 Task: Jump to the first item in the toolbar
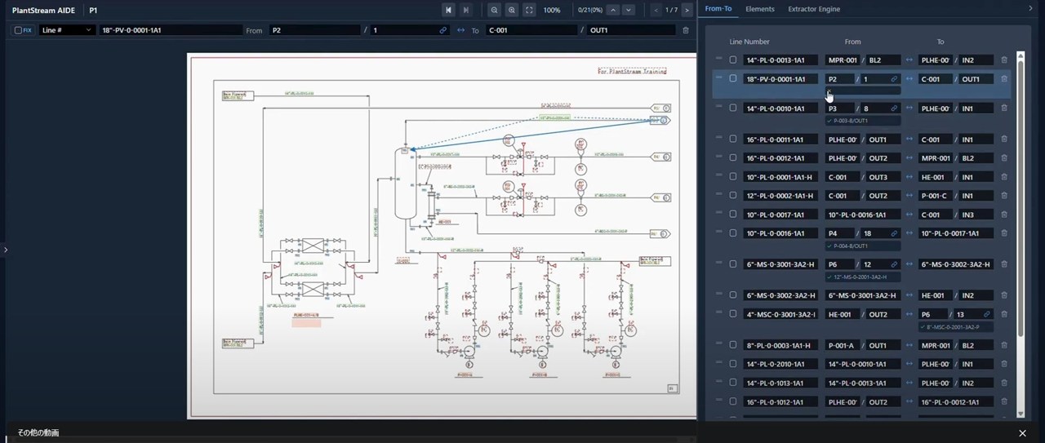click(448, 10)
